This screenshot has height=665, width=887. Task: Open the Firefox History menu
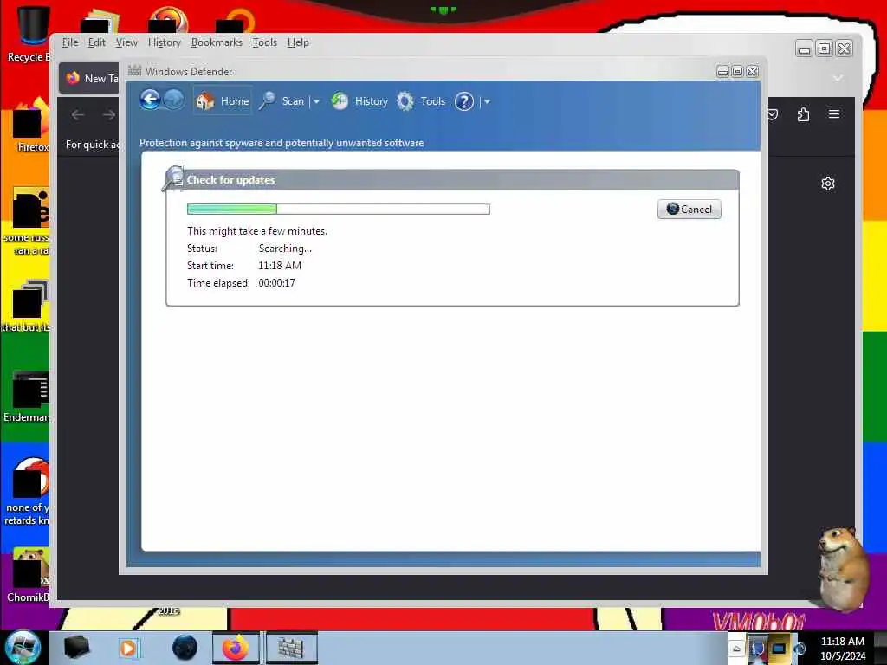click(164, 42)
